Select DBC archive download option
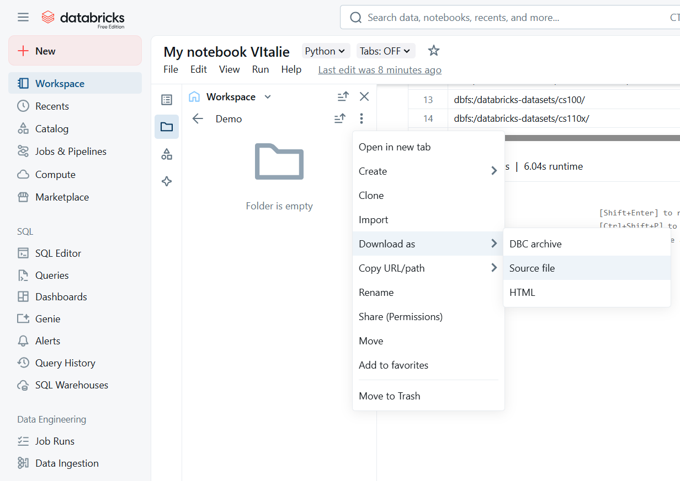Screen dimensions: 680x481 pos(587,244)
